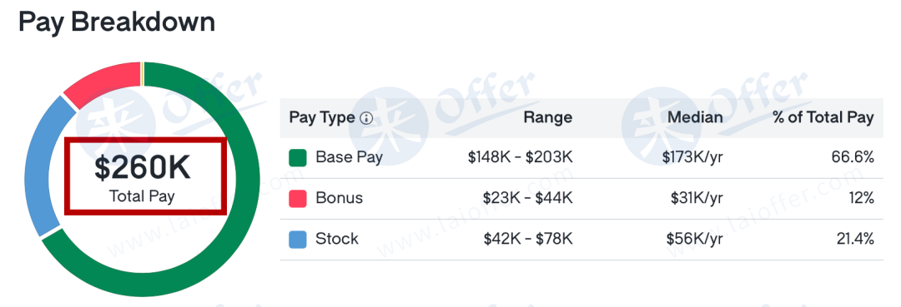Click the Stock row label

point(337,239)
